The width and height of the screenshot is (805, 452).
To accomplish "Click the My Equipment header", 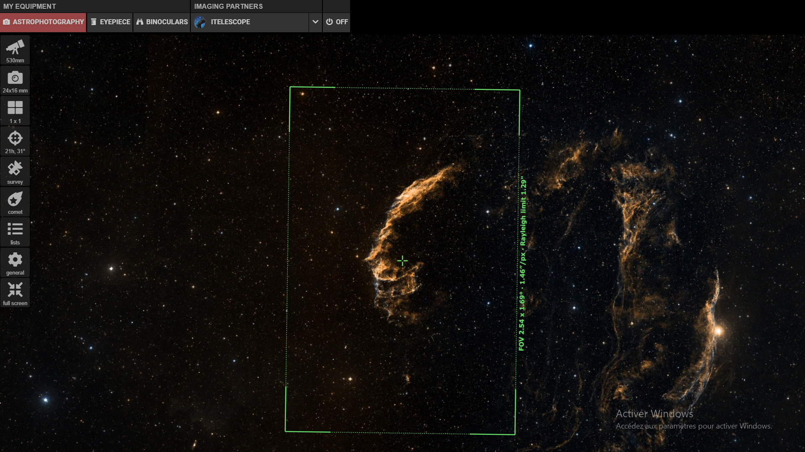I will (x=29, y=6).
